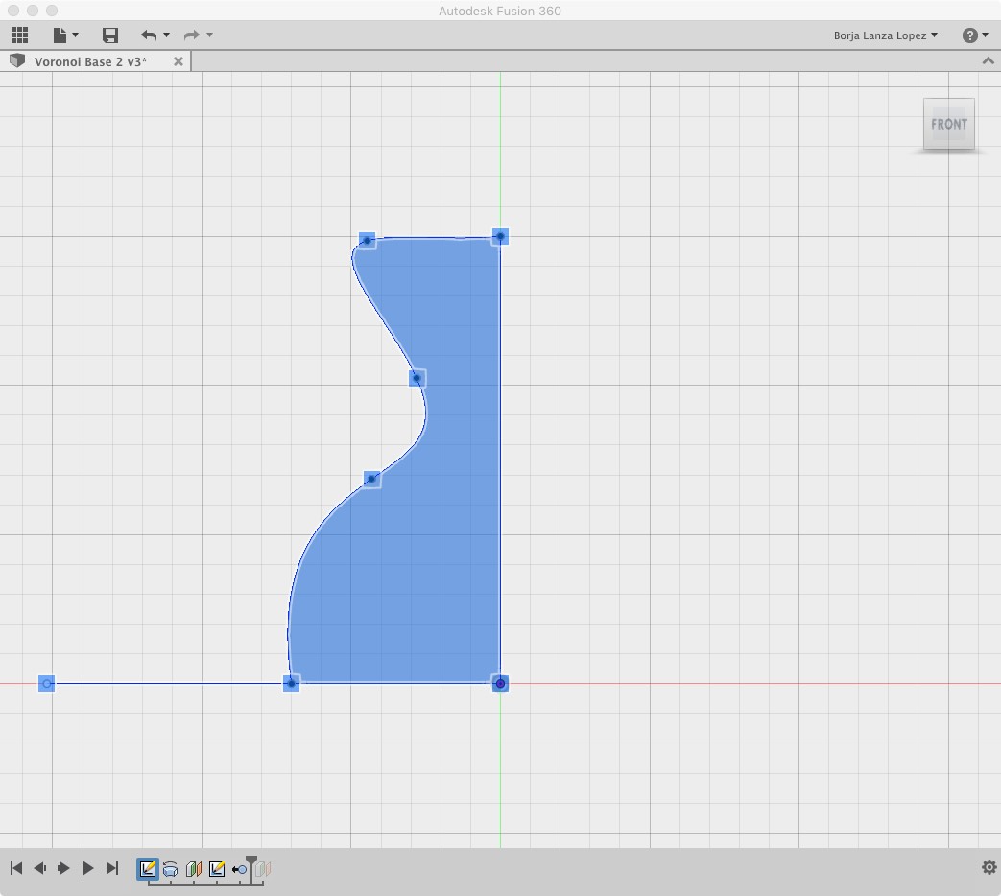This screenshot has height=896, width=1001.
Task: Open the File menu dropdown arrow
Action: point(75,35)
